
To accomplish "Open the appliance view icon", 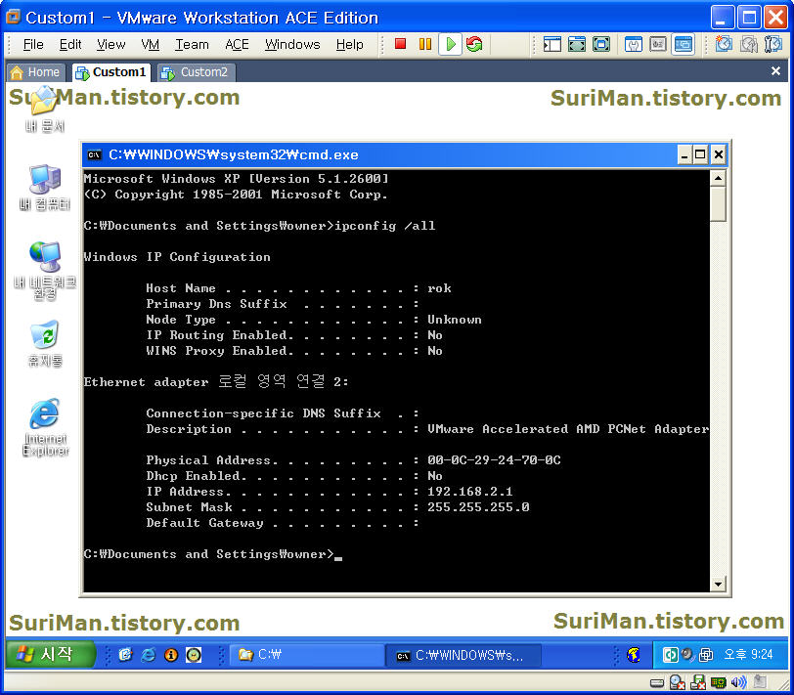I will [658, 45].
